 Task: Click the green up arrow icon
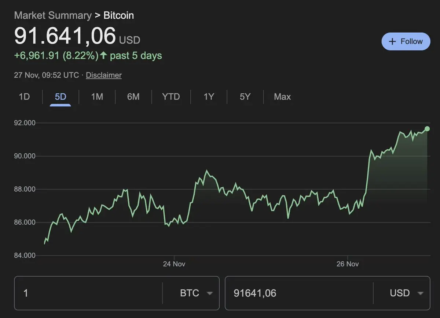point(103,56)
